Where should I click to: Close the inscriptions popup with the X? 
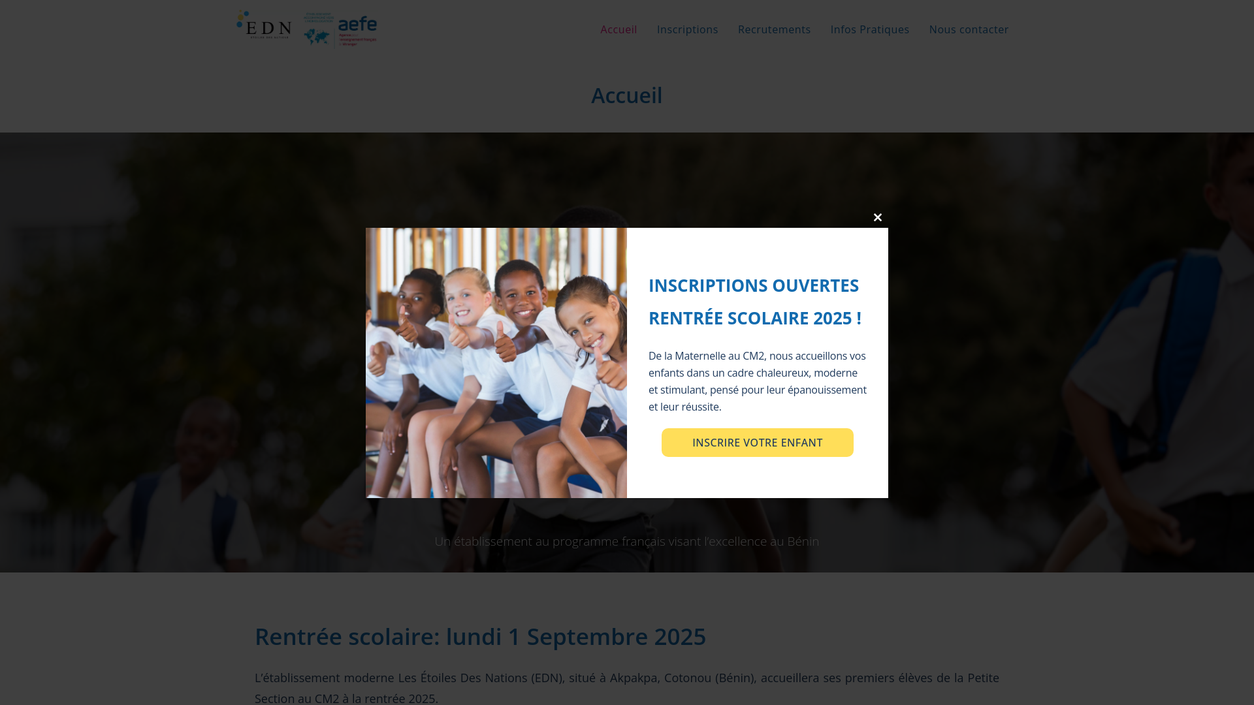coord(878,217)
